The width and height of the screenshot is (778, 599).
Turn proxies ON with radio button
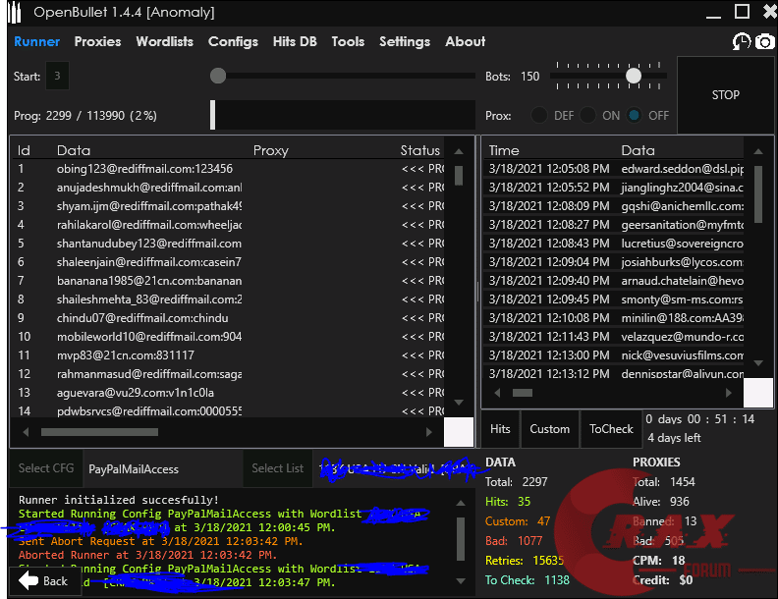pos(587,115)
